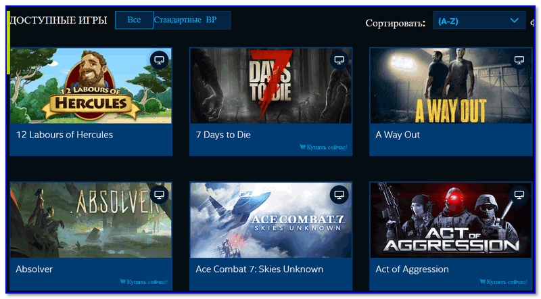Click the title text 7 Days to Die

coord(223,135)
